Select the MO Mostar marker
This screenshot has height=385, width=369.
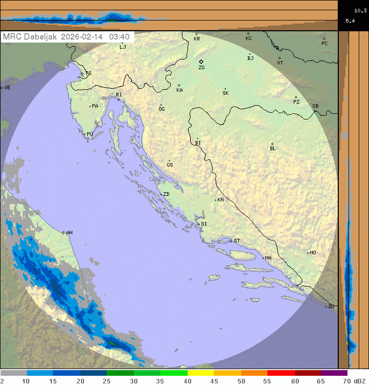click(x=307, y=253)
